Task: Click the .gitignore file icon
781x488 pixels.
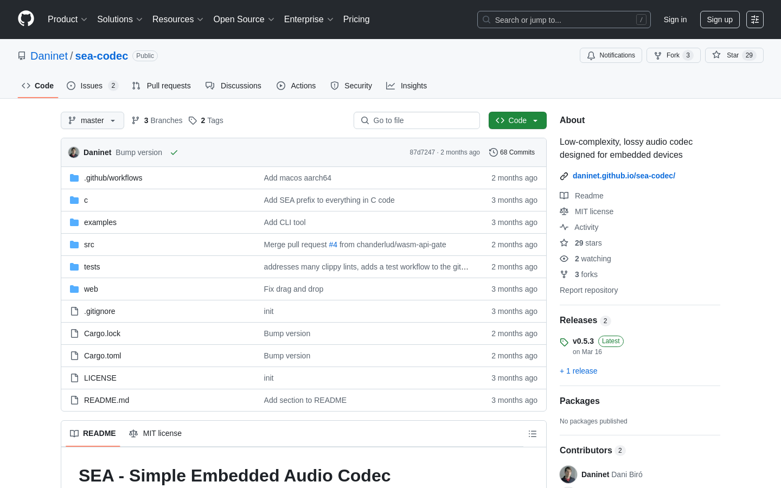Action: coord(74,311)
